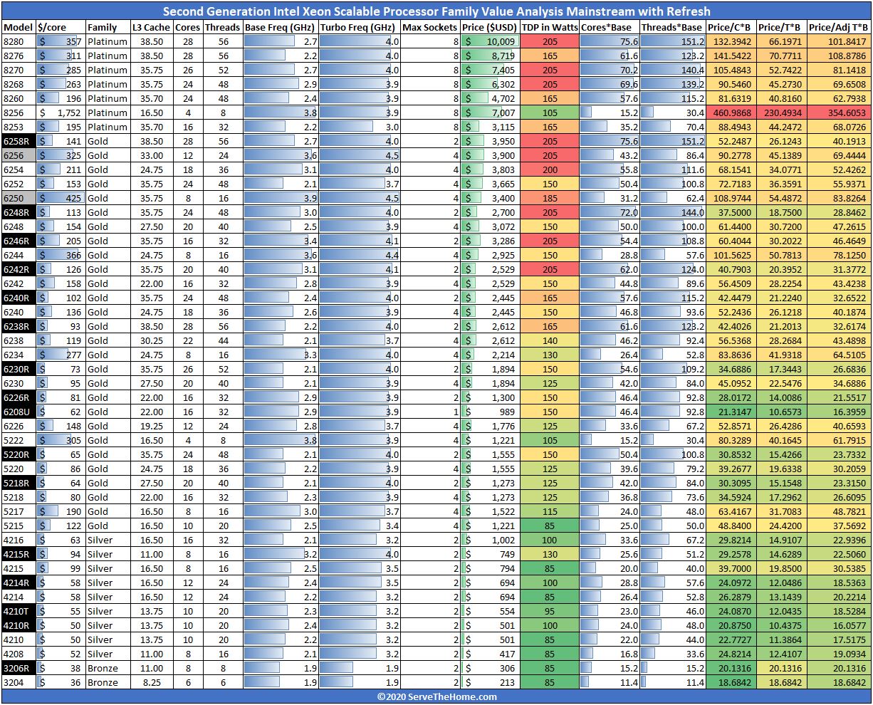Select the 33.00 L3 Cache cell
873x705 pixels.
pyautogui.click(x=152, y=155)
